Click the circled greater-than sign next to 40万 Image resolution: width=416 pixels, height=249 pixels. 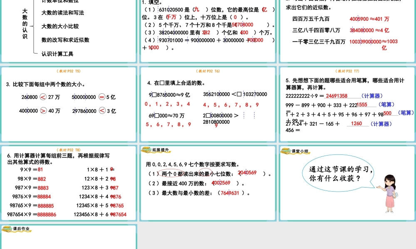(43, 111)
